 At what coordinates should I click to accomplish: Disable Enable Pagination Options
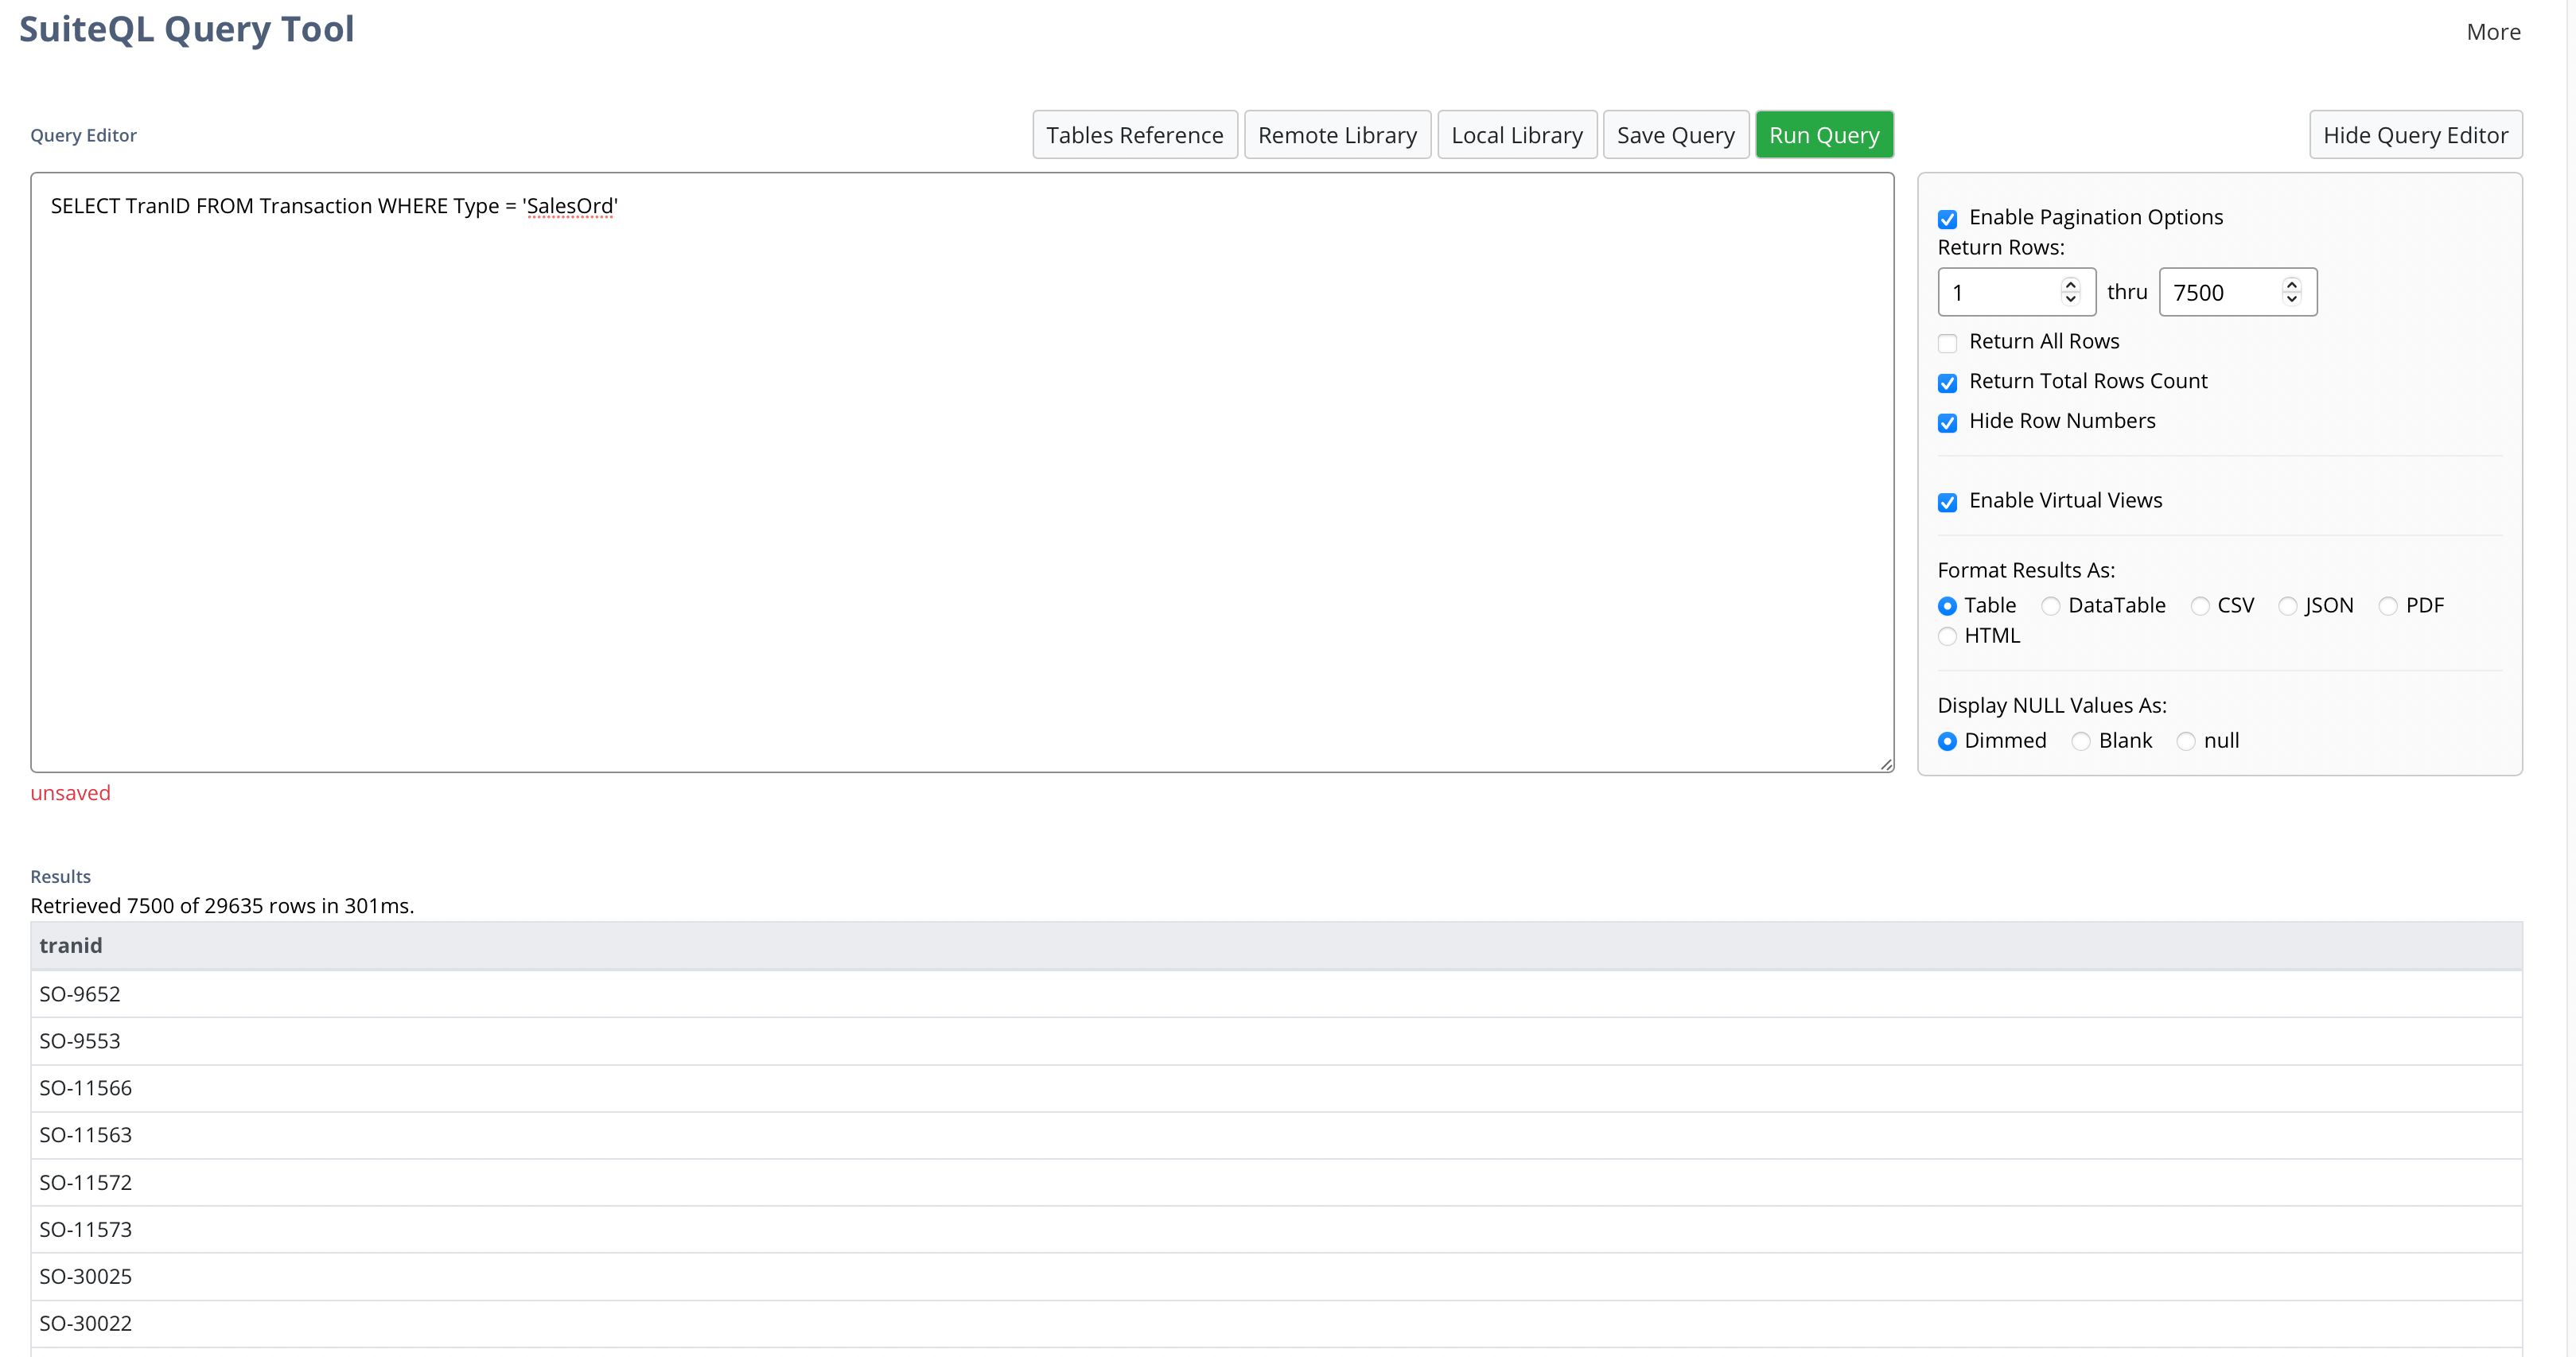click(x=1948, y=218)
